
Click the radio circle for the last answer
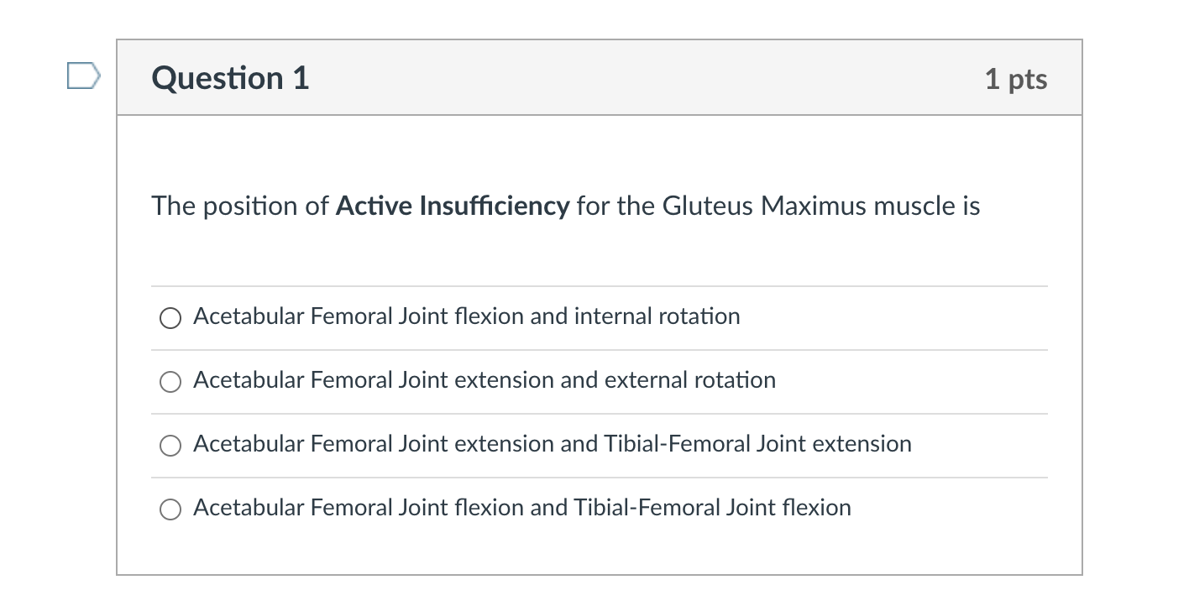pyautogui.click(x=170, y=509)
